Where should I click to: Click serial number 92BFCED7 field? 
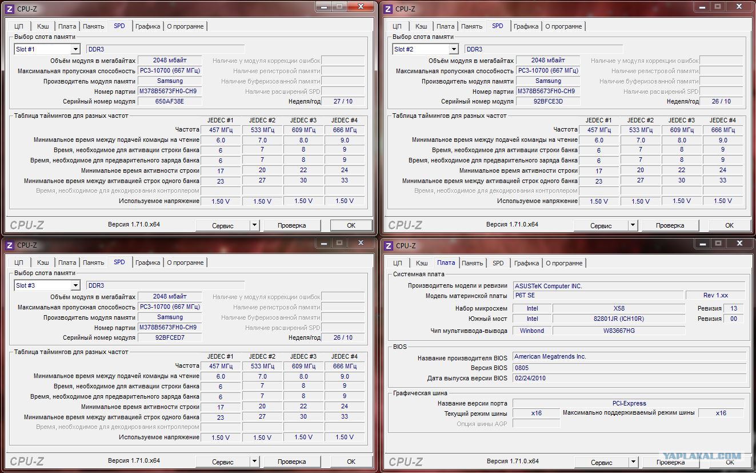pos(170,337)
